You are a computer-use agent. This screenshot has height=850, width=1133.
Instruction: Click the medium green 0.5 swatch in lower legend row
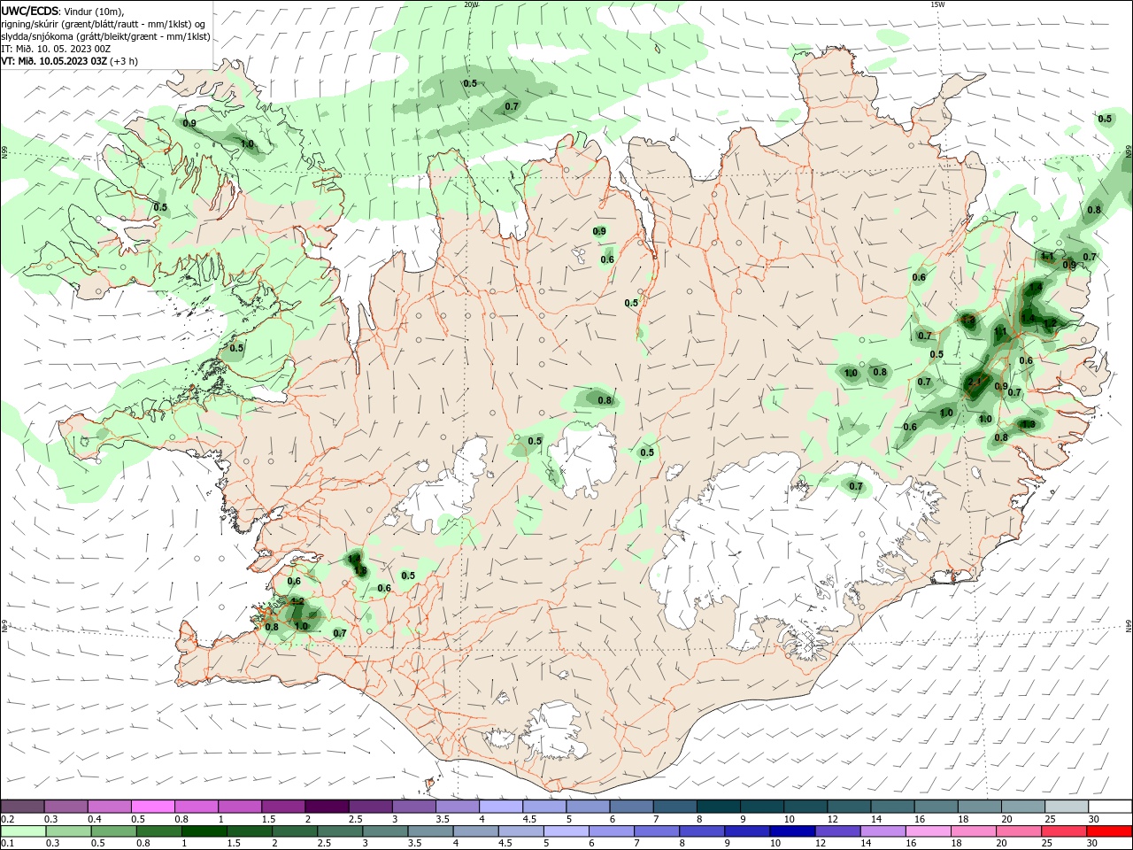[113, 831]
